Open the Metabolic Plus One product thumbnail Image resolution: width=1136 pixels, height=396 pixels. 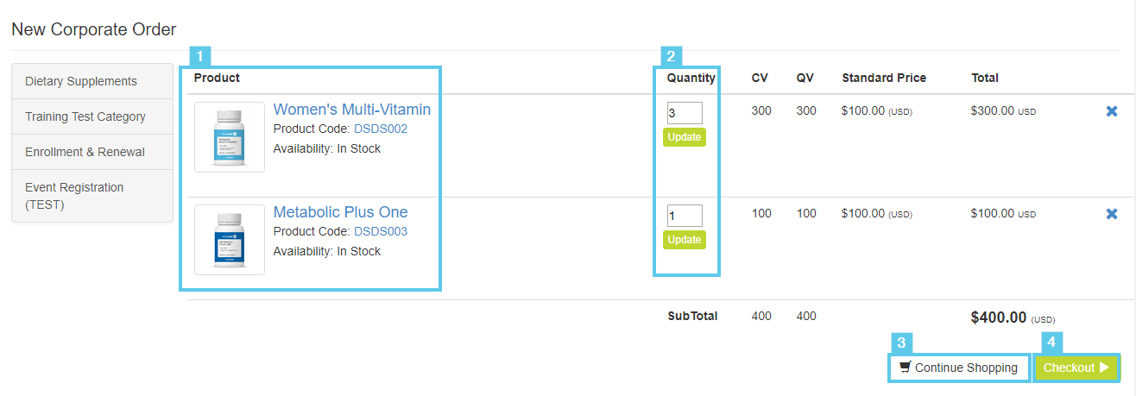[230, 240]
